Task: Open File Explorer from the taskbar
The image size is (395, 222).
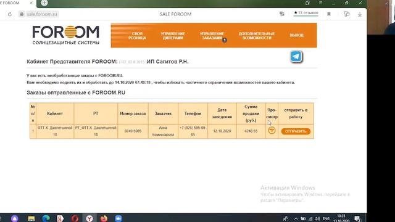Action: click(31, 218)
